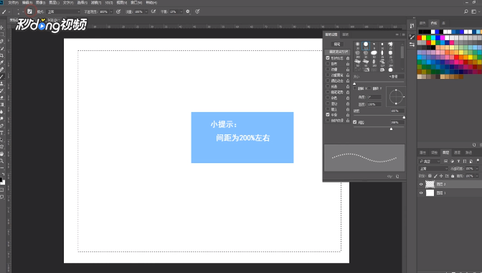Open the brush preset picker arrow
Image resolution: width=482 pixels, height=273 pixels.
pos(23,11)
